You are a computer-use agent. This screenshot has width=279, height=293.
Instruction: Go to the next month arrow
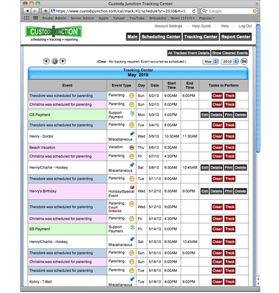[62, 61]
